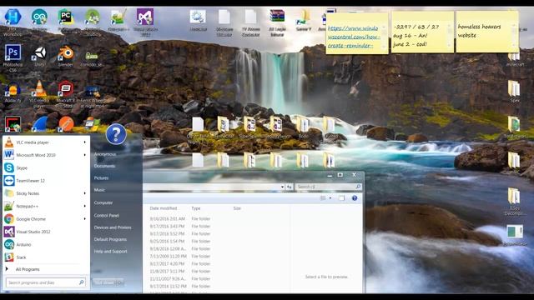The image size is (534, 300).
Task: Click the change view icon in Explorer
Action: pos(323,198)
